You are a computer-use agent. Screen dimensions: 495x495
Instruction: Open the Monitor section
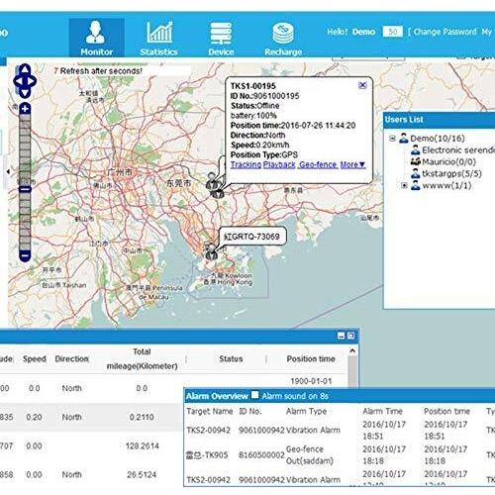click(x=96, y=38)
